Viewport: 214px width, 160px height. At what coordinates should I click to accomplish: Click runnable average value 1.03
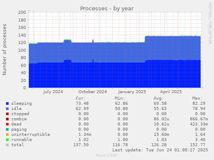pos(161,140)
